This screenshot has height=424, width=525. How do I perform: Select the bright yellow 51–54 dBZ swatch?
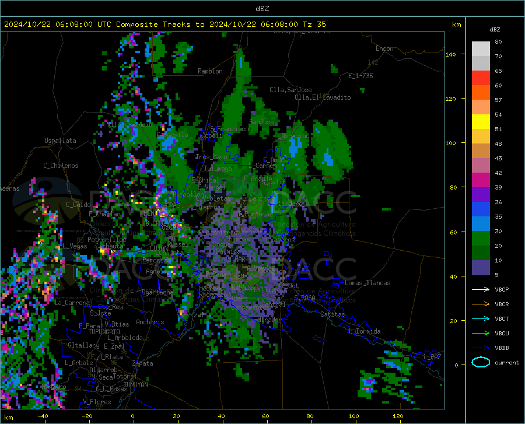481,122
